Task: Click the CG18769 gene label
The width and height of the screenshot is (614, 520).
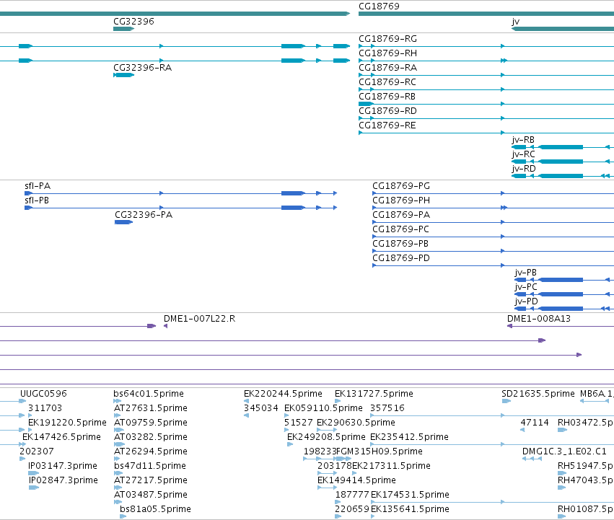Action: [x=379, y=6]
